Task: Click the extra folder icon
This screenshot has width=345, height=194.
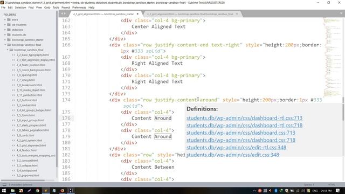Action: (9, 19)
